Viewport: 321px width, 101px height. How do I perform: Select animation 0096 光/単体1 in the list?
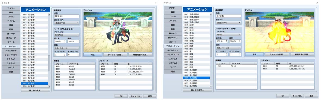[34, 86]
